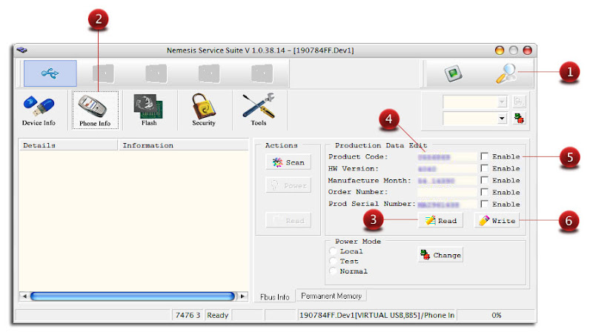Enable the Prod Serial Number checkbox

[x=485, y=204]
